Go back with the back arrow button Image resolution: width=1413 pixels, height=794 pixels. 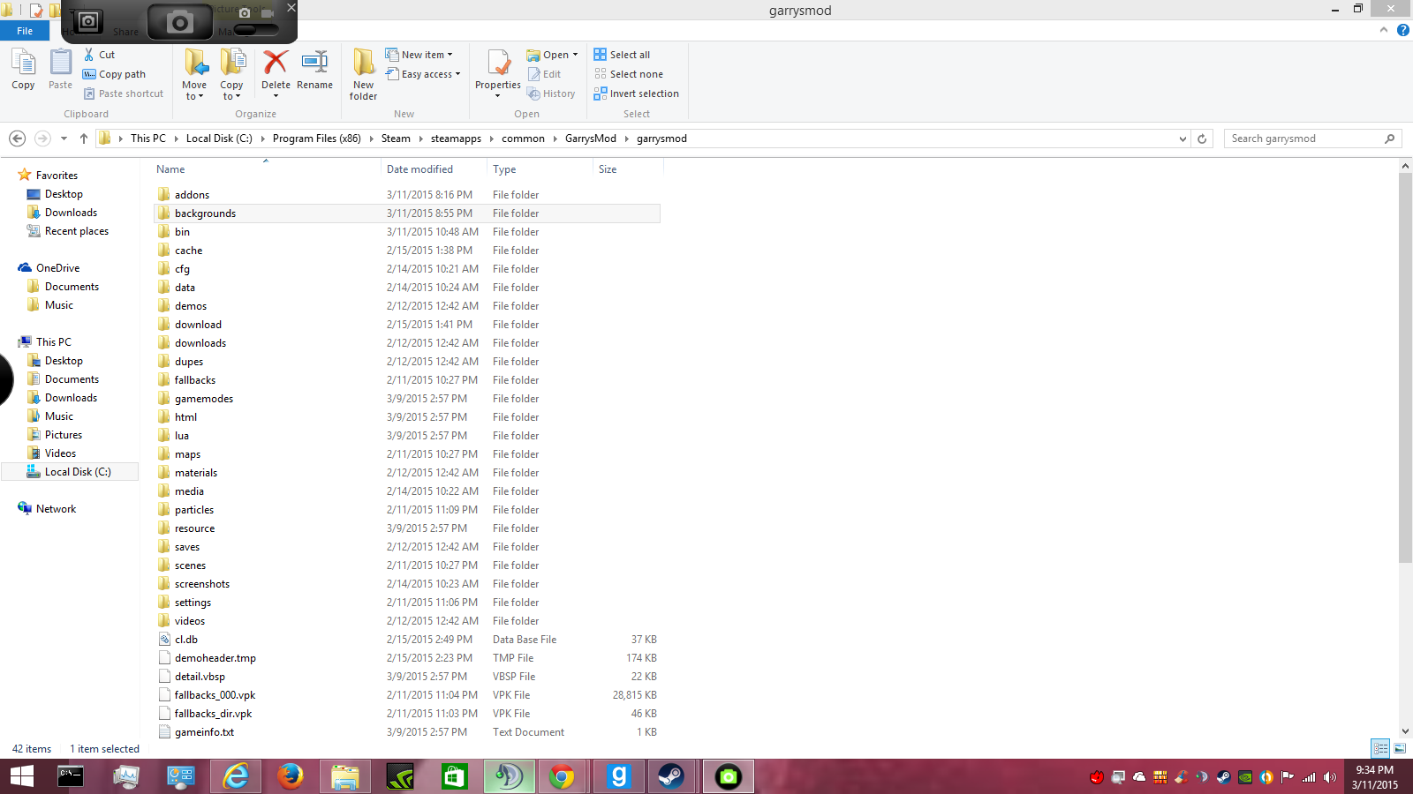pos(17,139)
